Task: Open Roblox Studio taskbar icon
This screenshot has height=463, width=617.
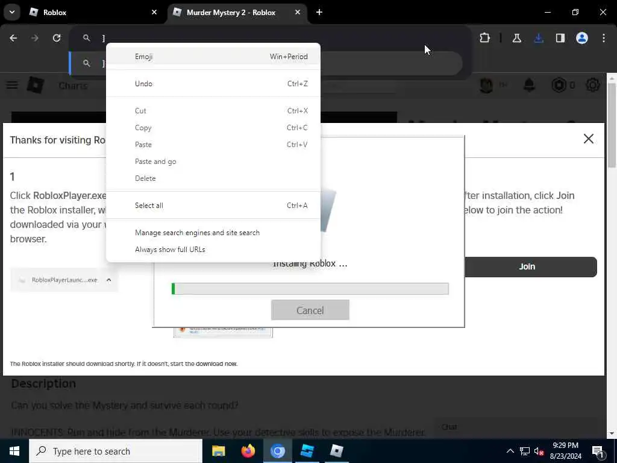Action: [307, 451]
